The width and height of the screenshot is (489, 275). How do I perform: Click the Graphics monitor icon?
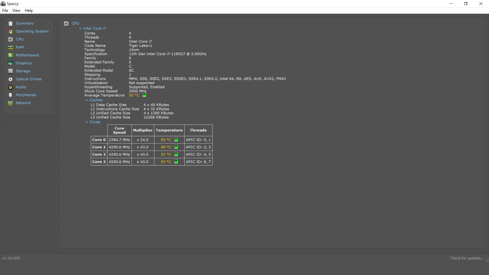pos(10,63)
